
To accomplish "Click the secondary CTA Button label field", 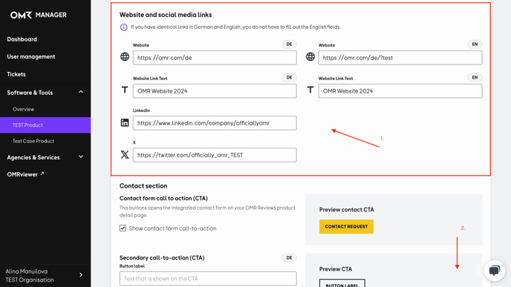I will pos(208,279).
